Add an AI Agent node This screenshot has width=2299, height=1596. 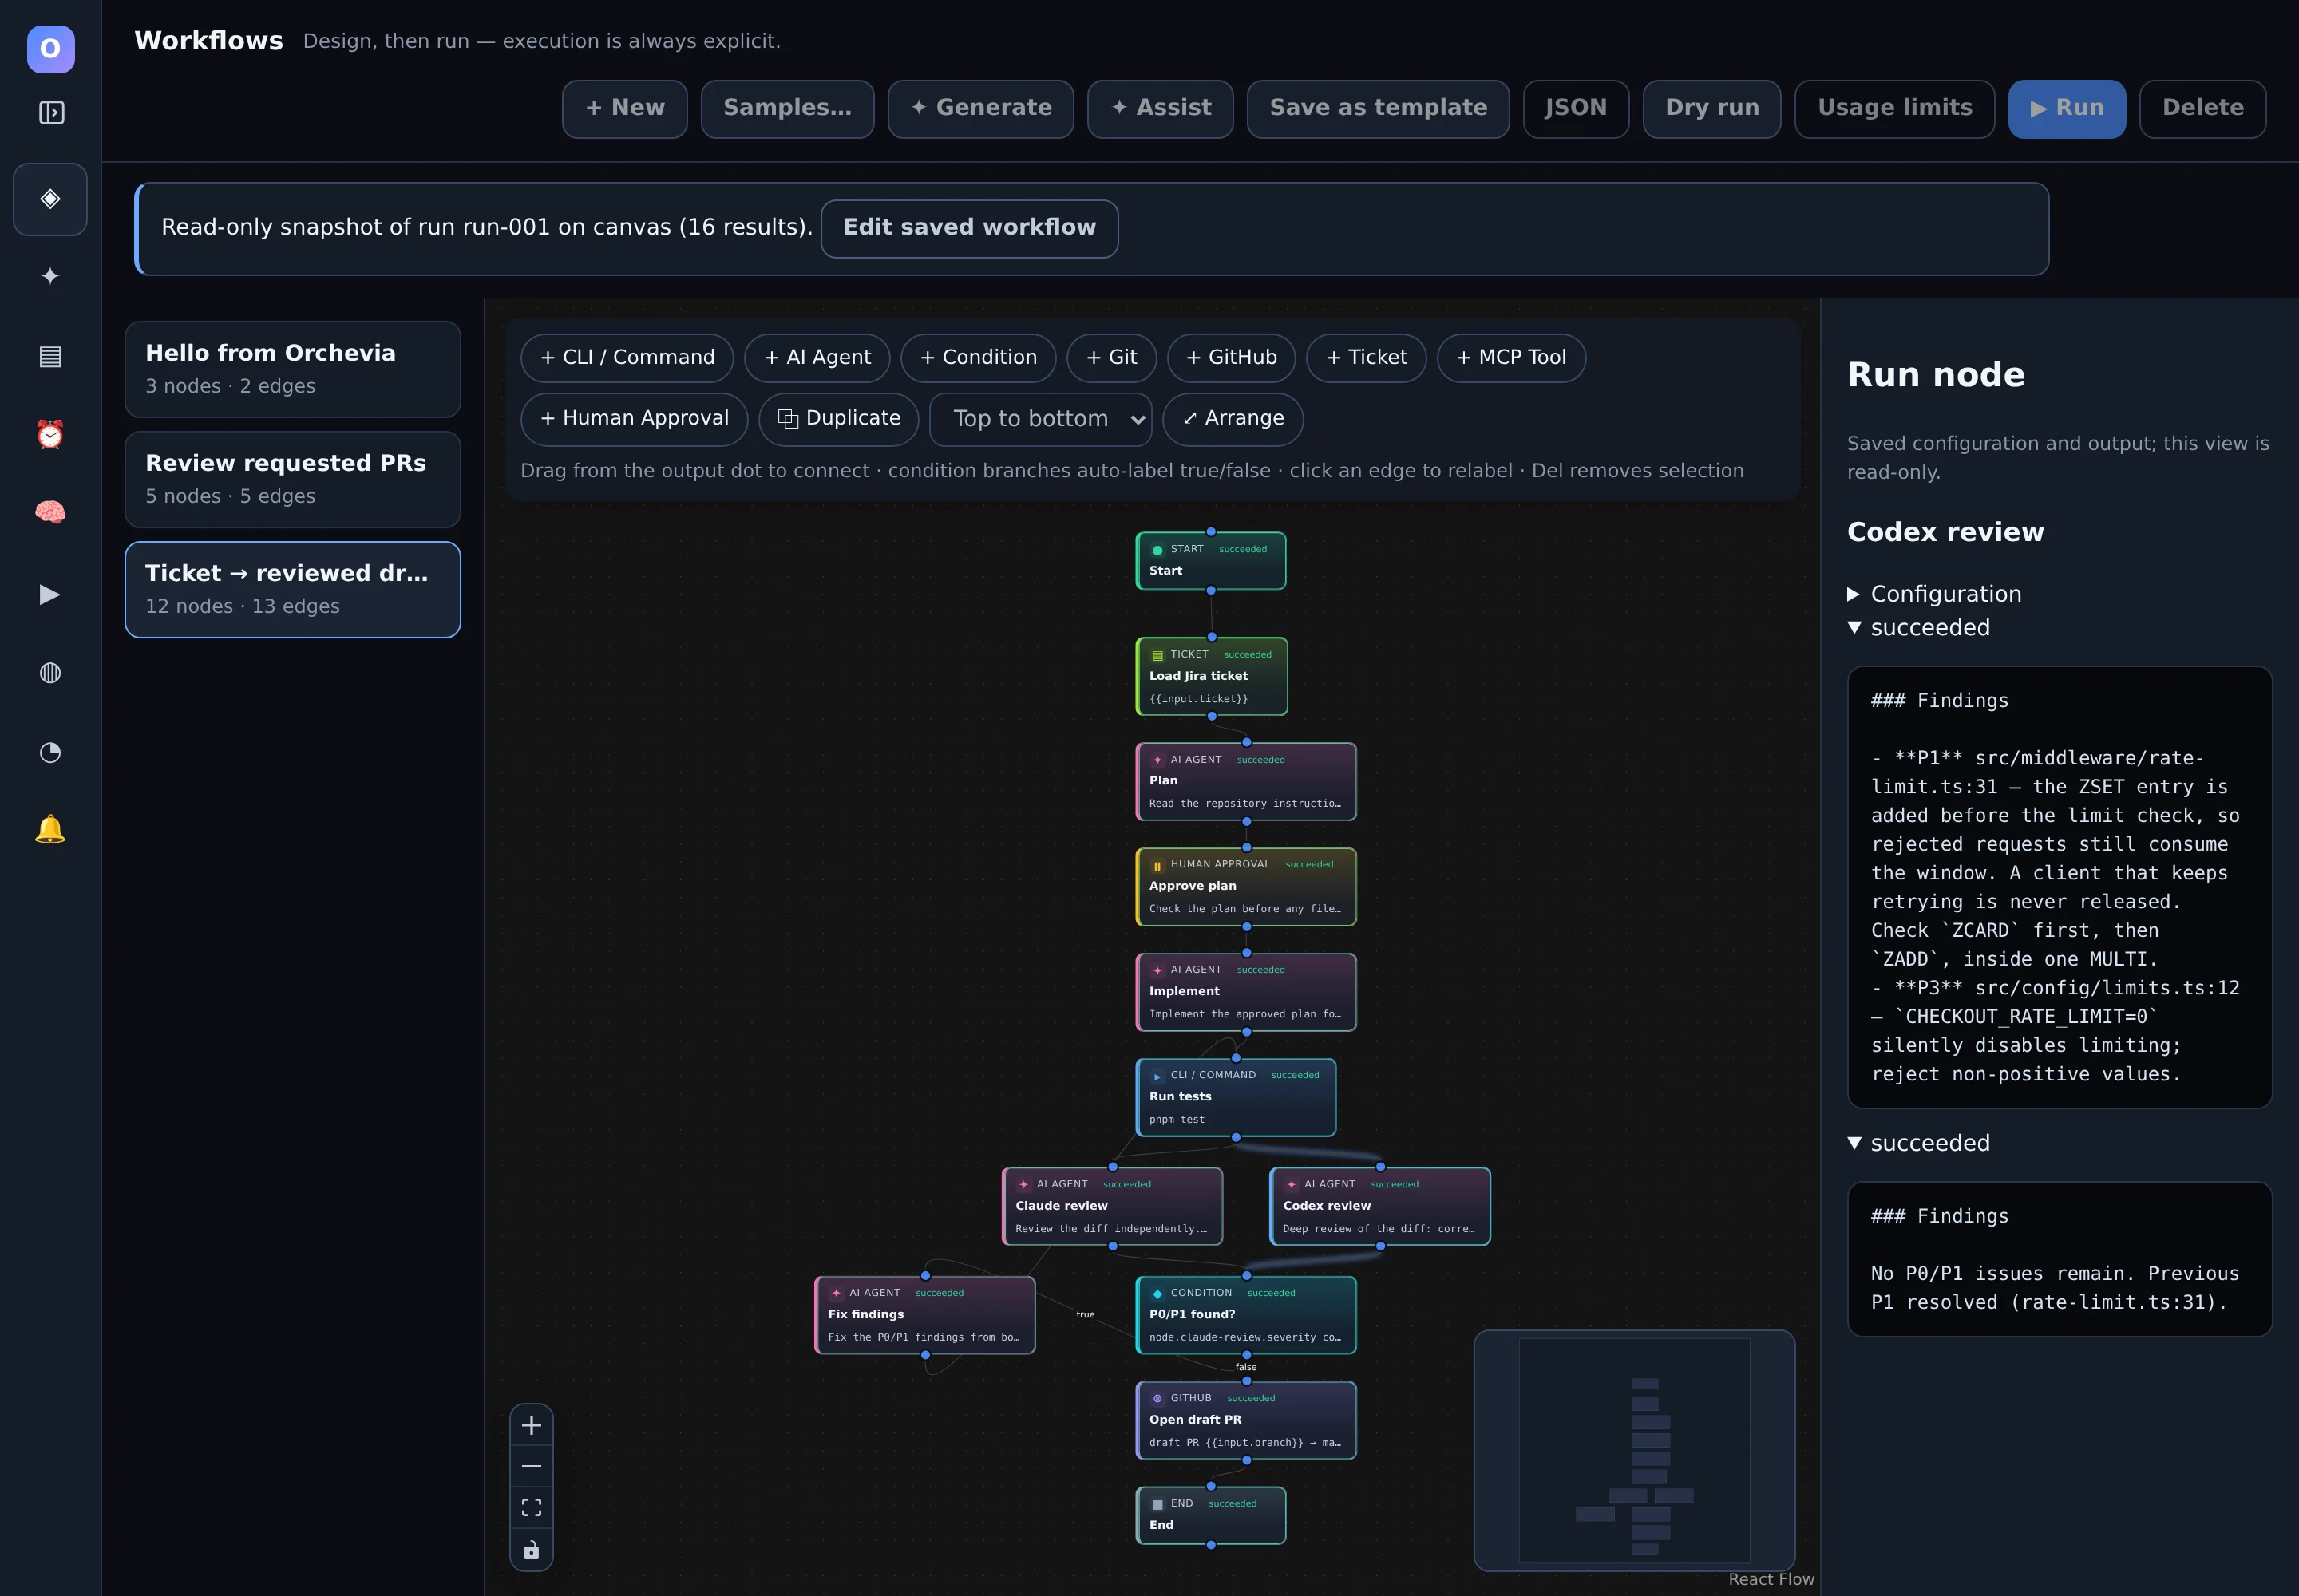pos(817,358)
